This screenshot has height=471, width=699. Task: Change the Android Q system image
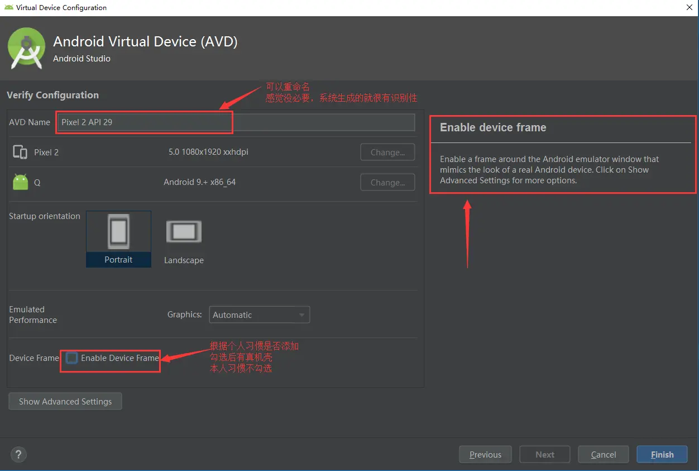387,182
